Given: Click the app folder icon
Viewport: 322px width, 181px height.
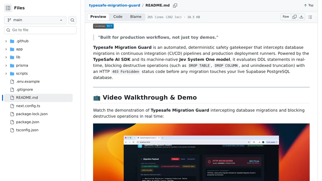Looking at the screenshot, I should click(12, 49).
